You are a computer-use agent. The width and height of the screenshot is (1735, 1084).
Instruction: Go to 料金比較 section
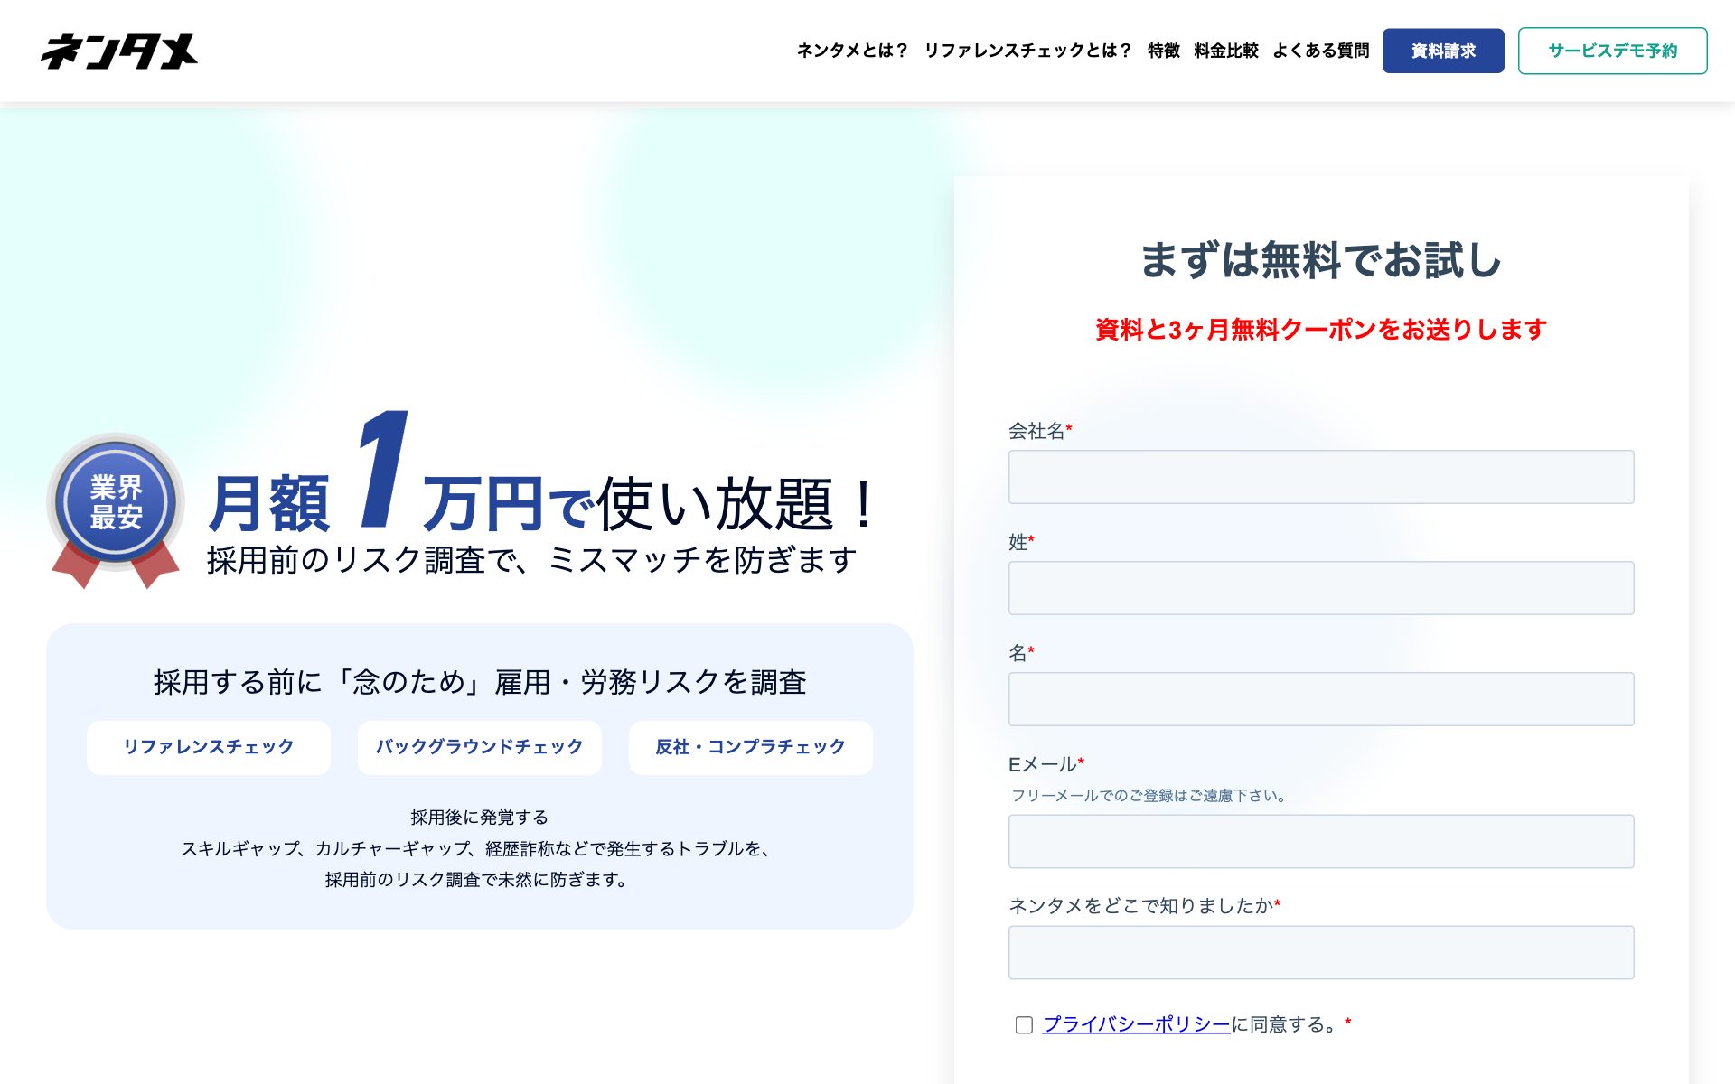coord(1226,51)
